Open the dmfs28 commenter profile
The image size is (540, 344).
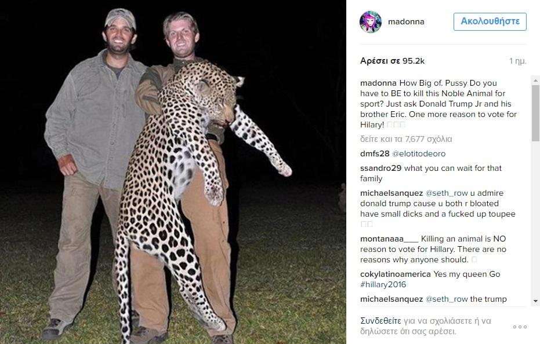[374, 153]
